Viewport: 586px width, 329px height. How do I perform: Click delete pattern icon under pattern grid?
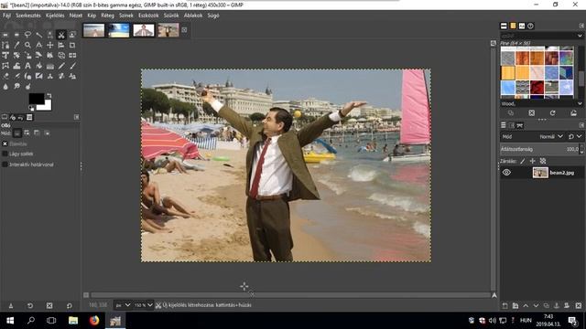(x=531, y=113)
